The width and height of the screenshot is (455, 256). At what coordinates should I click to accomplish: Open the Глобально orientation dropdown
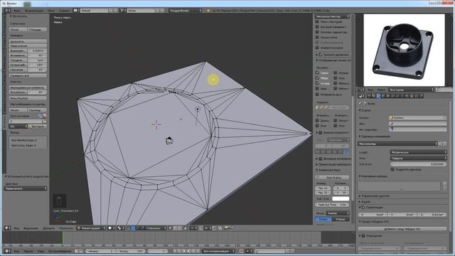pos(155,228)
